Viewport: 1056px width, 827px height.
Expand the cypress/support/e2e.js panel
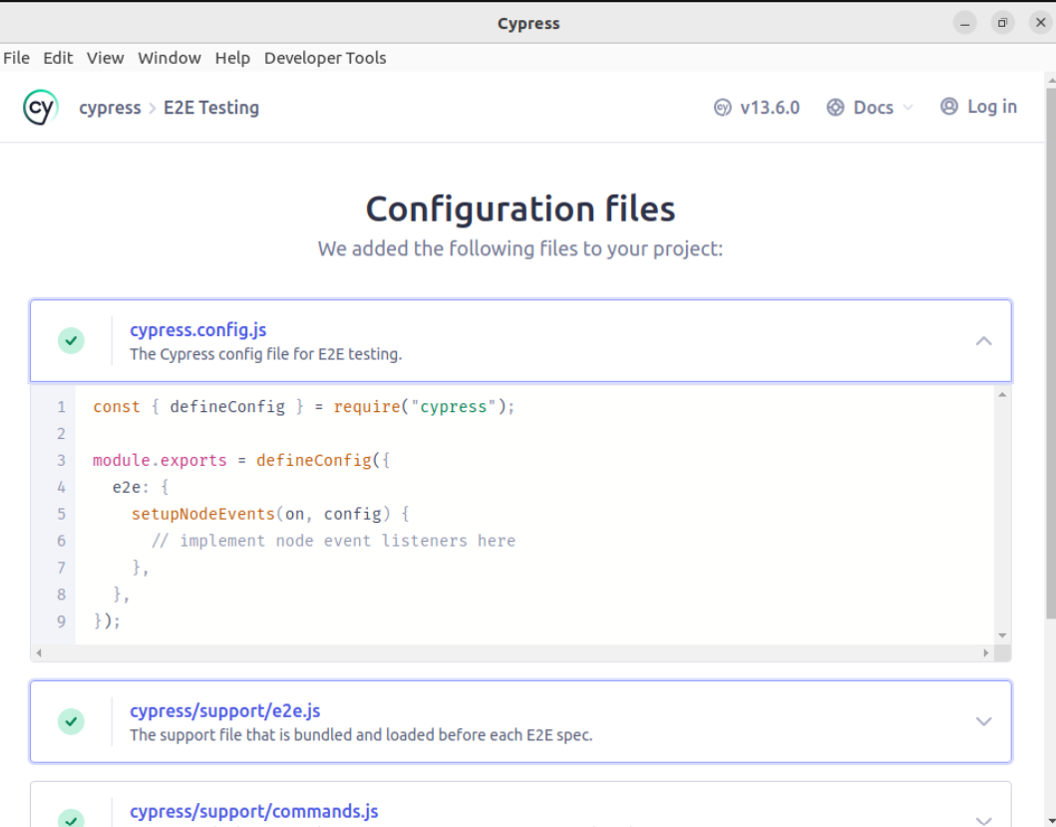(983, 721)
